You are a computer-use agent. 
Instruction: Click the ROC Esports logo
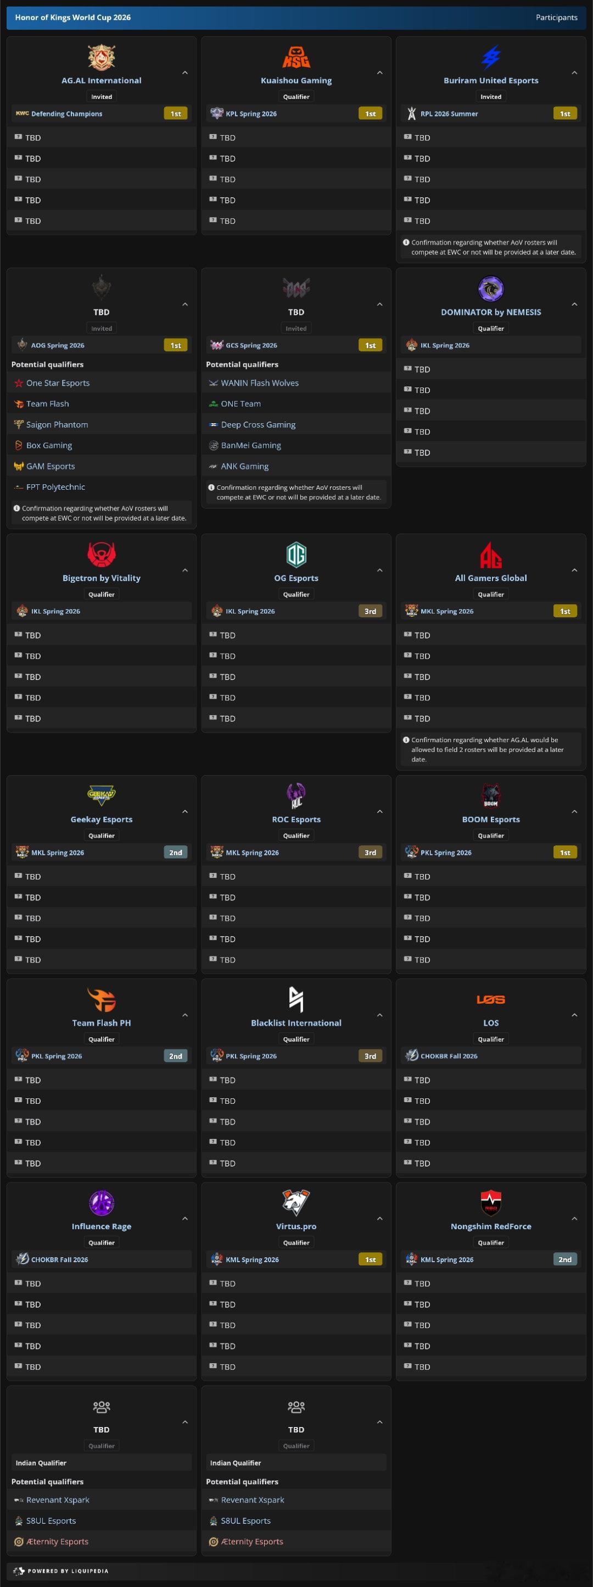pyautogui.click(x=296, y=796)
